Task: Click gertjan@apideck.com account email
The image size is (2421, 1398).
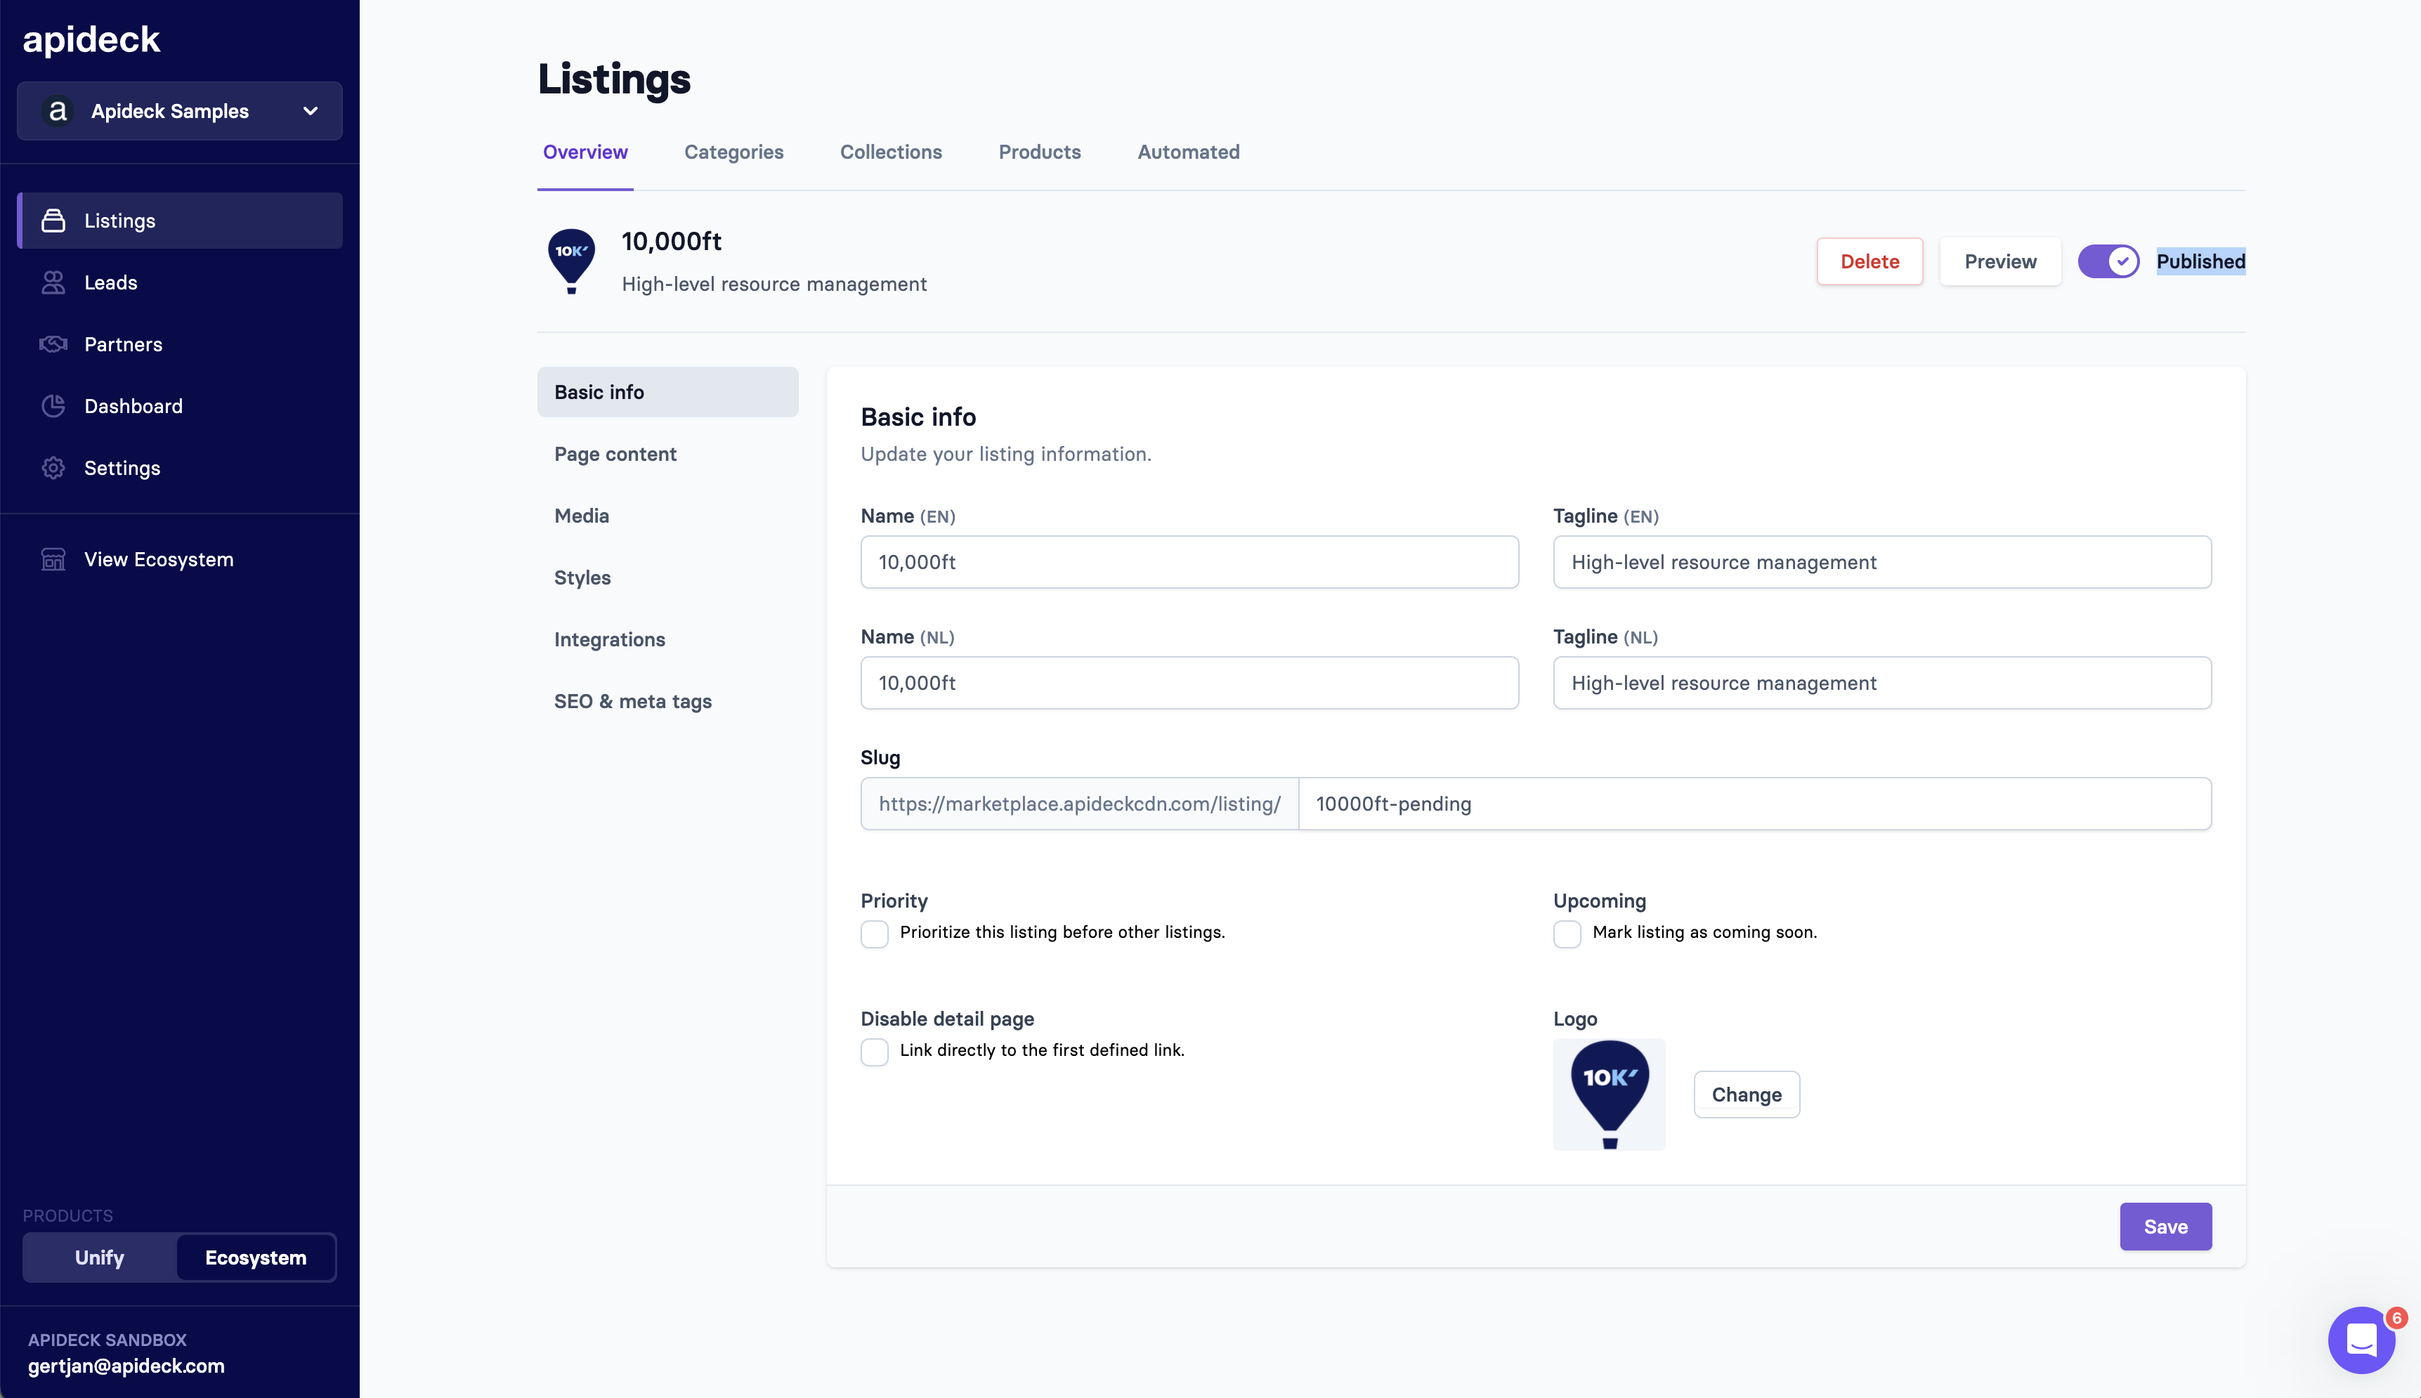Action: click(x=126, y=1366)
